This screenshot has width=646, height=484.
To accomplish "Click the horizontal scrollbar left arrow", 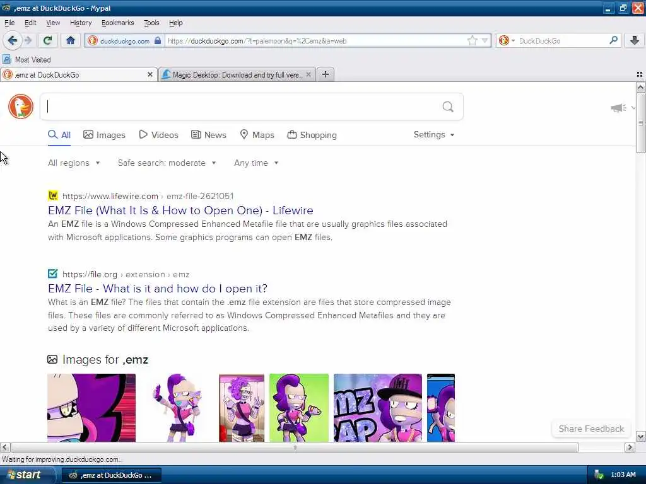I will coord(5,447).
